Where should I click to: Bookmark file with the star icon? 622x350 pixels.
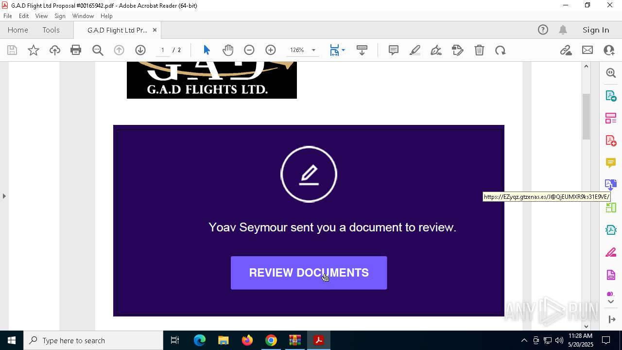pos(34,50)
